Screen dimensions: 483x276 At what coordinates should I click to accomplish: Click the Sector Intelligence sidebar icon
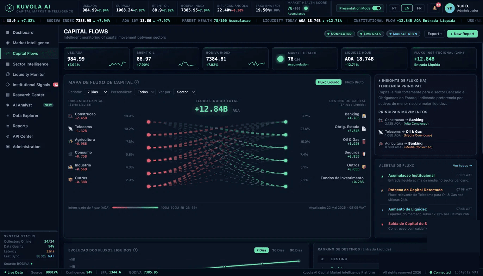pyautogui.click(x=8, y=64)
